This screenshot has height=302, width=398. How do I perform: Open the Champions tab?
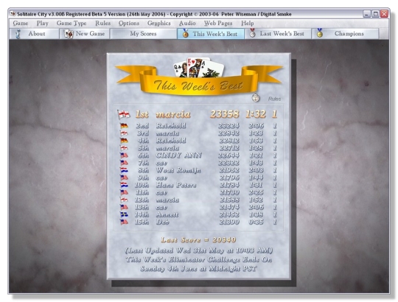point(345,34)
